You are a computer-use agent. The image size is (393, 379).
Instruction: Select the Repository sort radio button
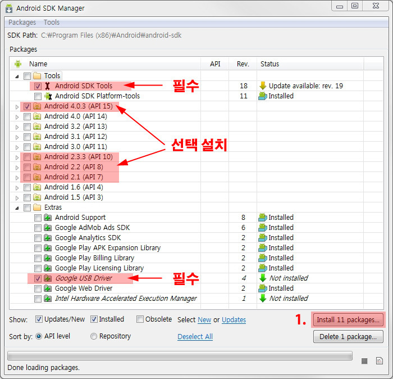[x=94, y=336]
